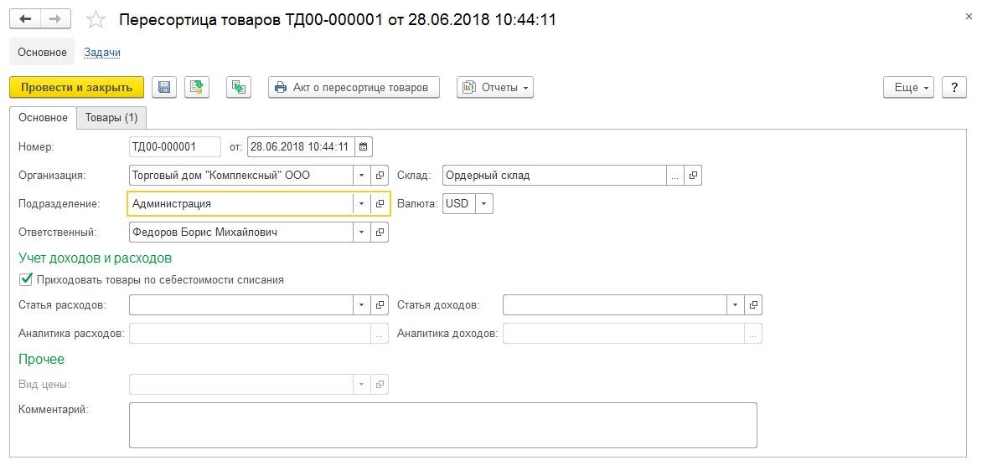Go back with the left arrow
982x465 pixels.
tap(26, 19)
